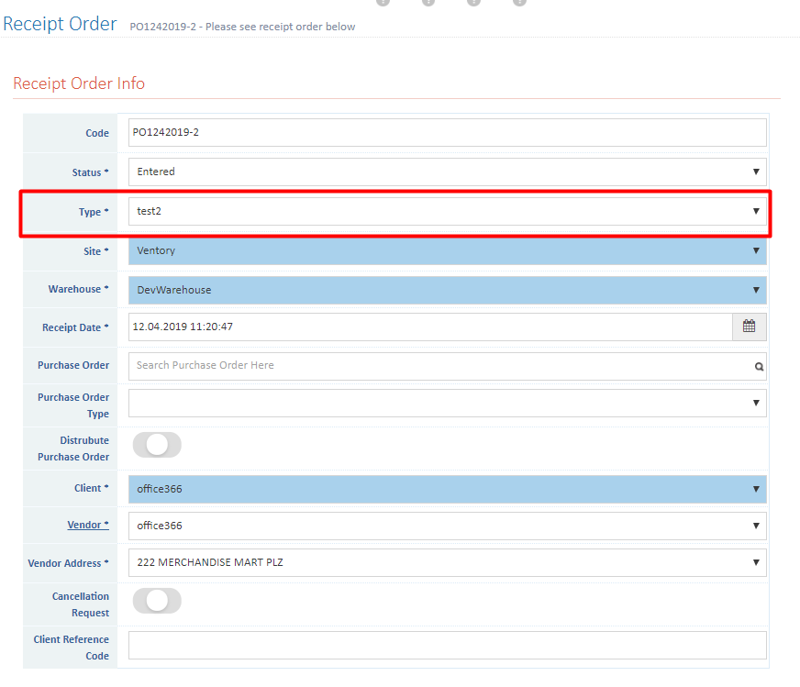Click inside the Code input showing PO1242019-2
Viewport: 800px width, 687px height.
tap(367, 132)
